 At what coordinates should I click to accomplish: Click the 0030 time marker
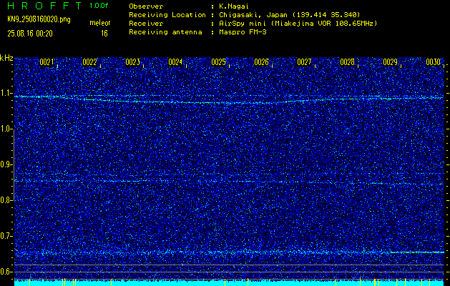click(x=433, y=62)
